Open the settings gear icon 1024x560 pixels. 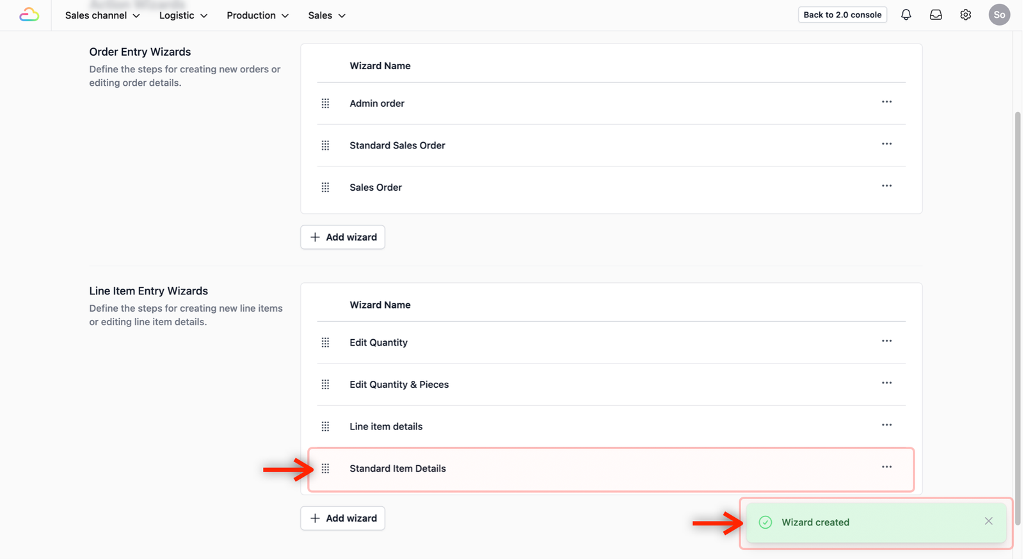click(x=966, y=15)
